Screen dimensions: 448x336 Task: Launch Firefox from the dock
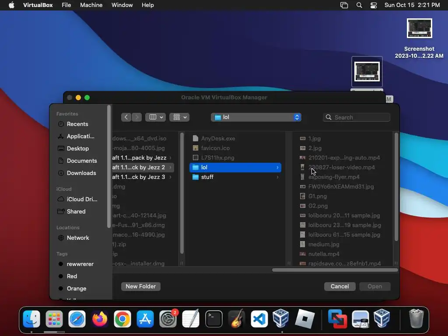100,319
